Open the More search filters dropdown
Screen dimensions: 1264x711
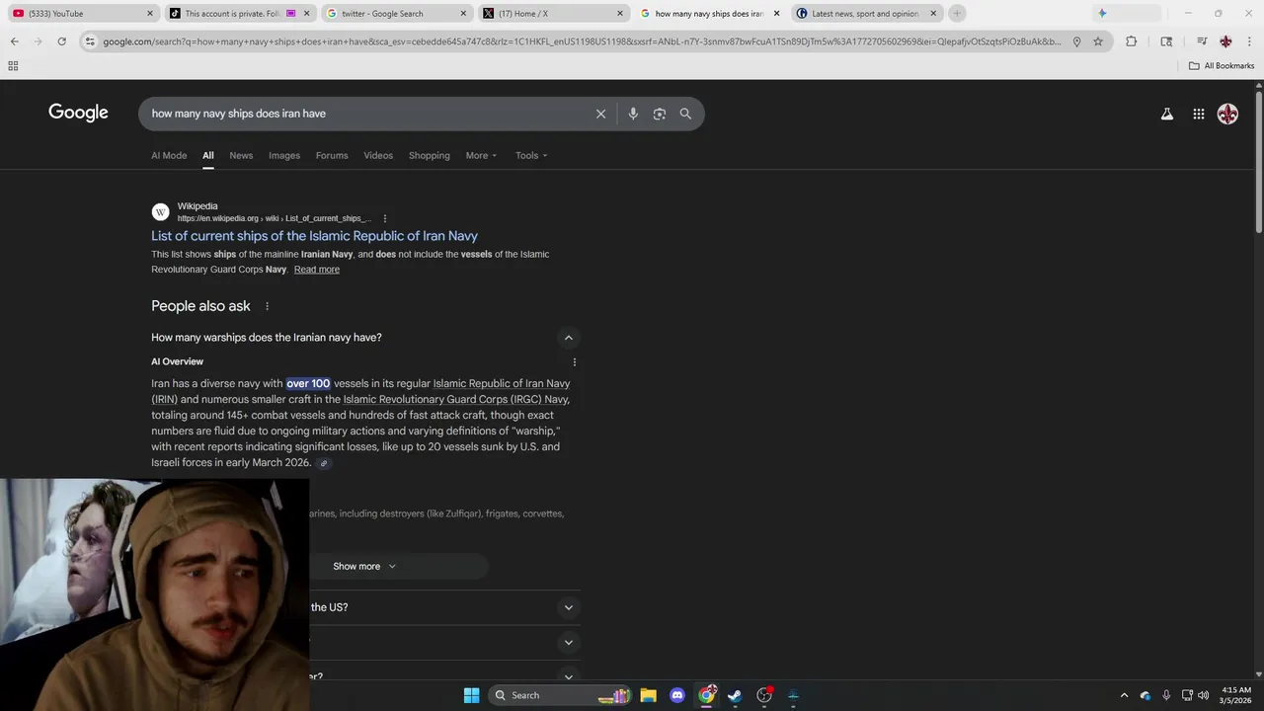coord(482,156)
